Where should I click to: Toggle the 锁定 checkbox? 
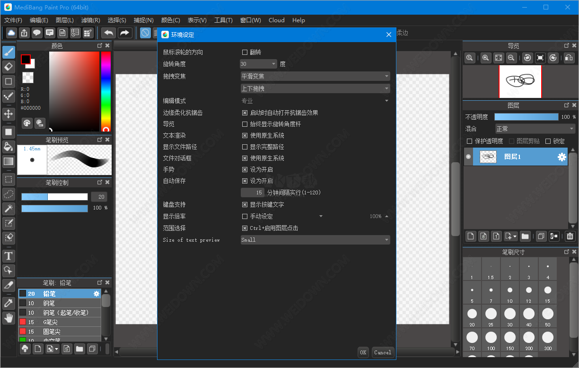tap(547, 141)
